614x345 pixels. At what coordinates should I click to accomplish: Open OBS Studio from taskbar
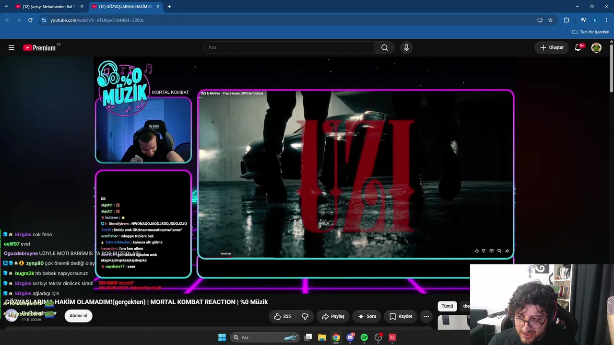378,337
